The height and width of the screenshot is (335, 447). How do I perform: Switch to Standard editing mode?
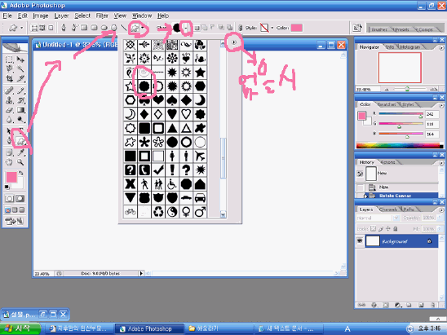click(x=10, y=199)
